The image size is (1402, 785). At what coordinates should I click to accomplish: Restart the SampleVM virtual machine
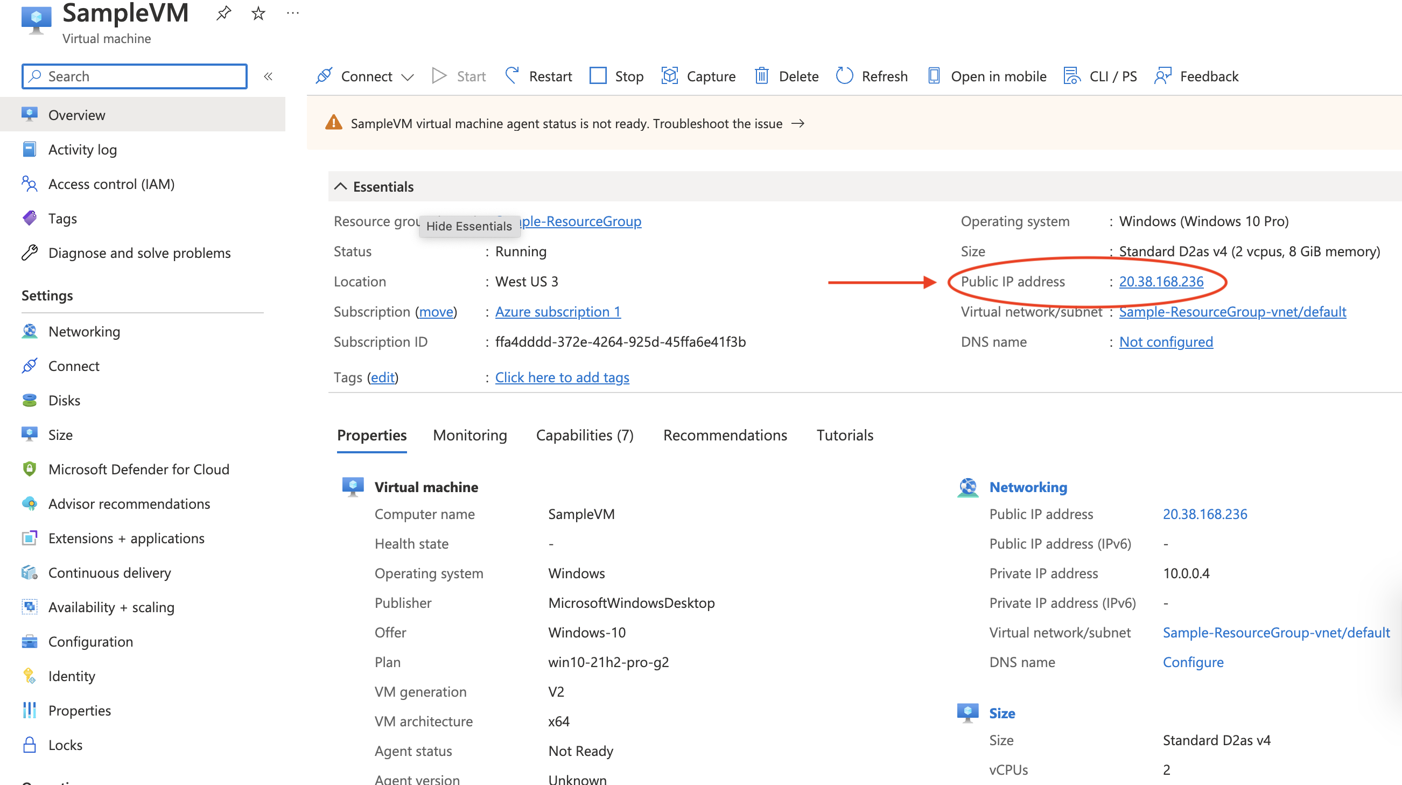coord(550,76)
